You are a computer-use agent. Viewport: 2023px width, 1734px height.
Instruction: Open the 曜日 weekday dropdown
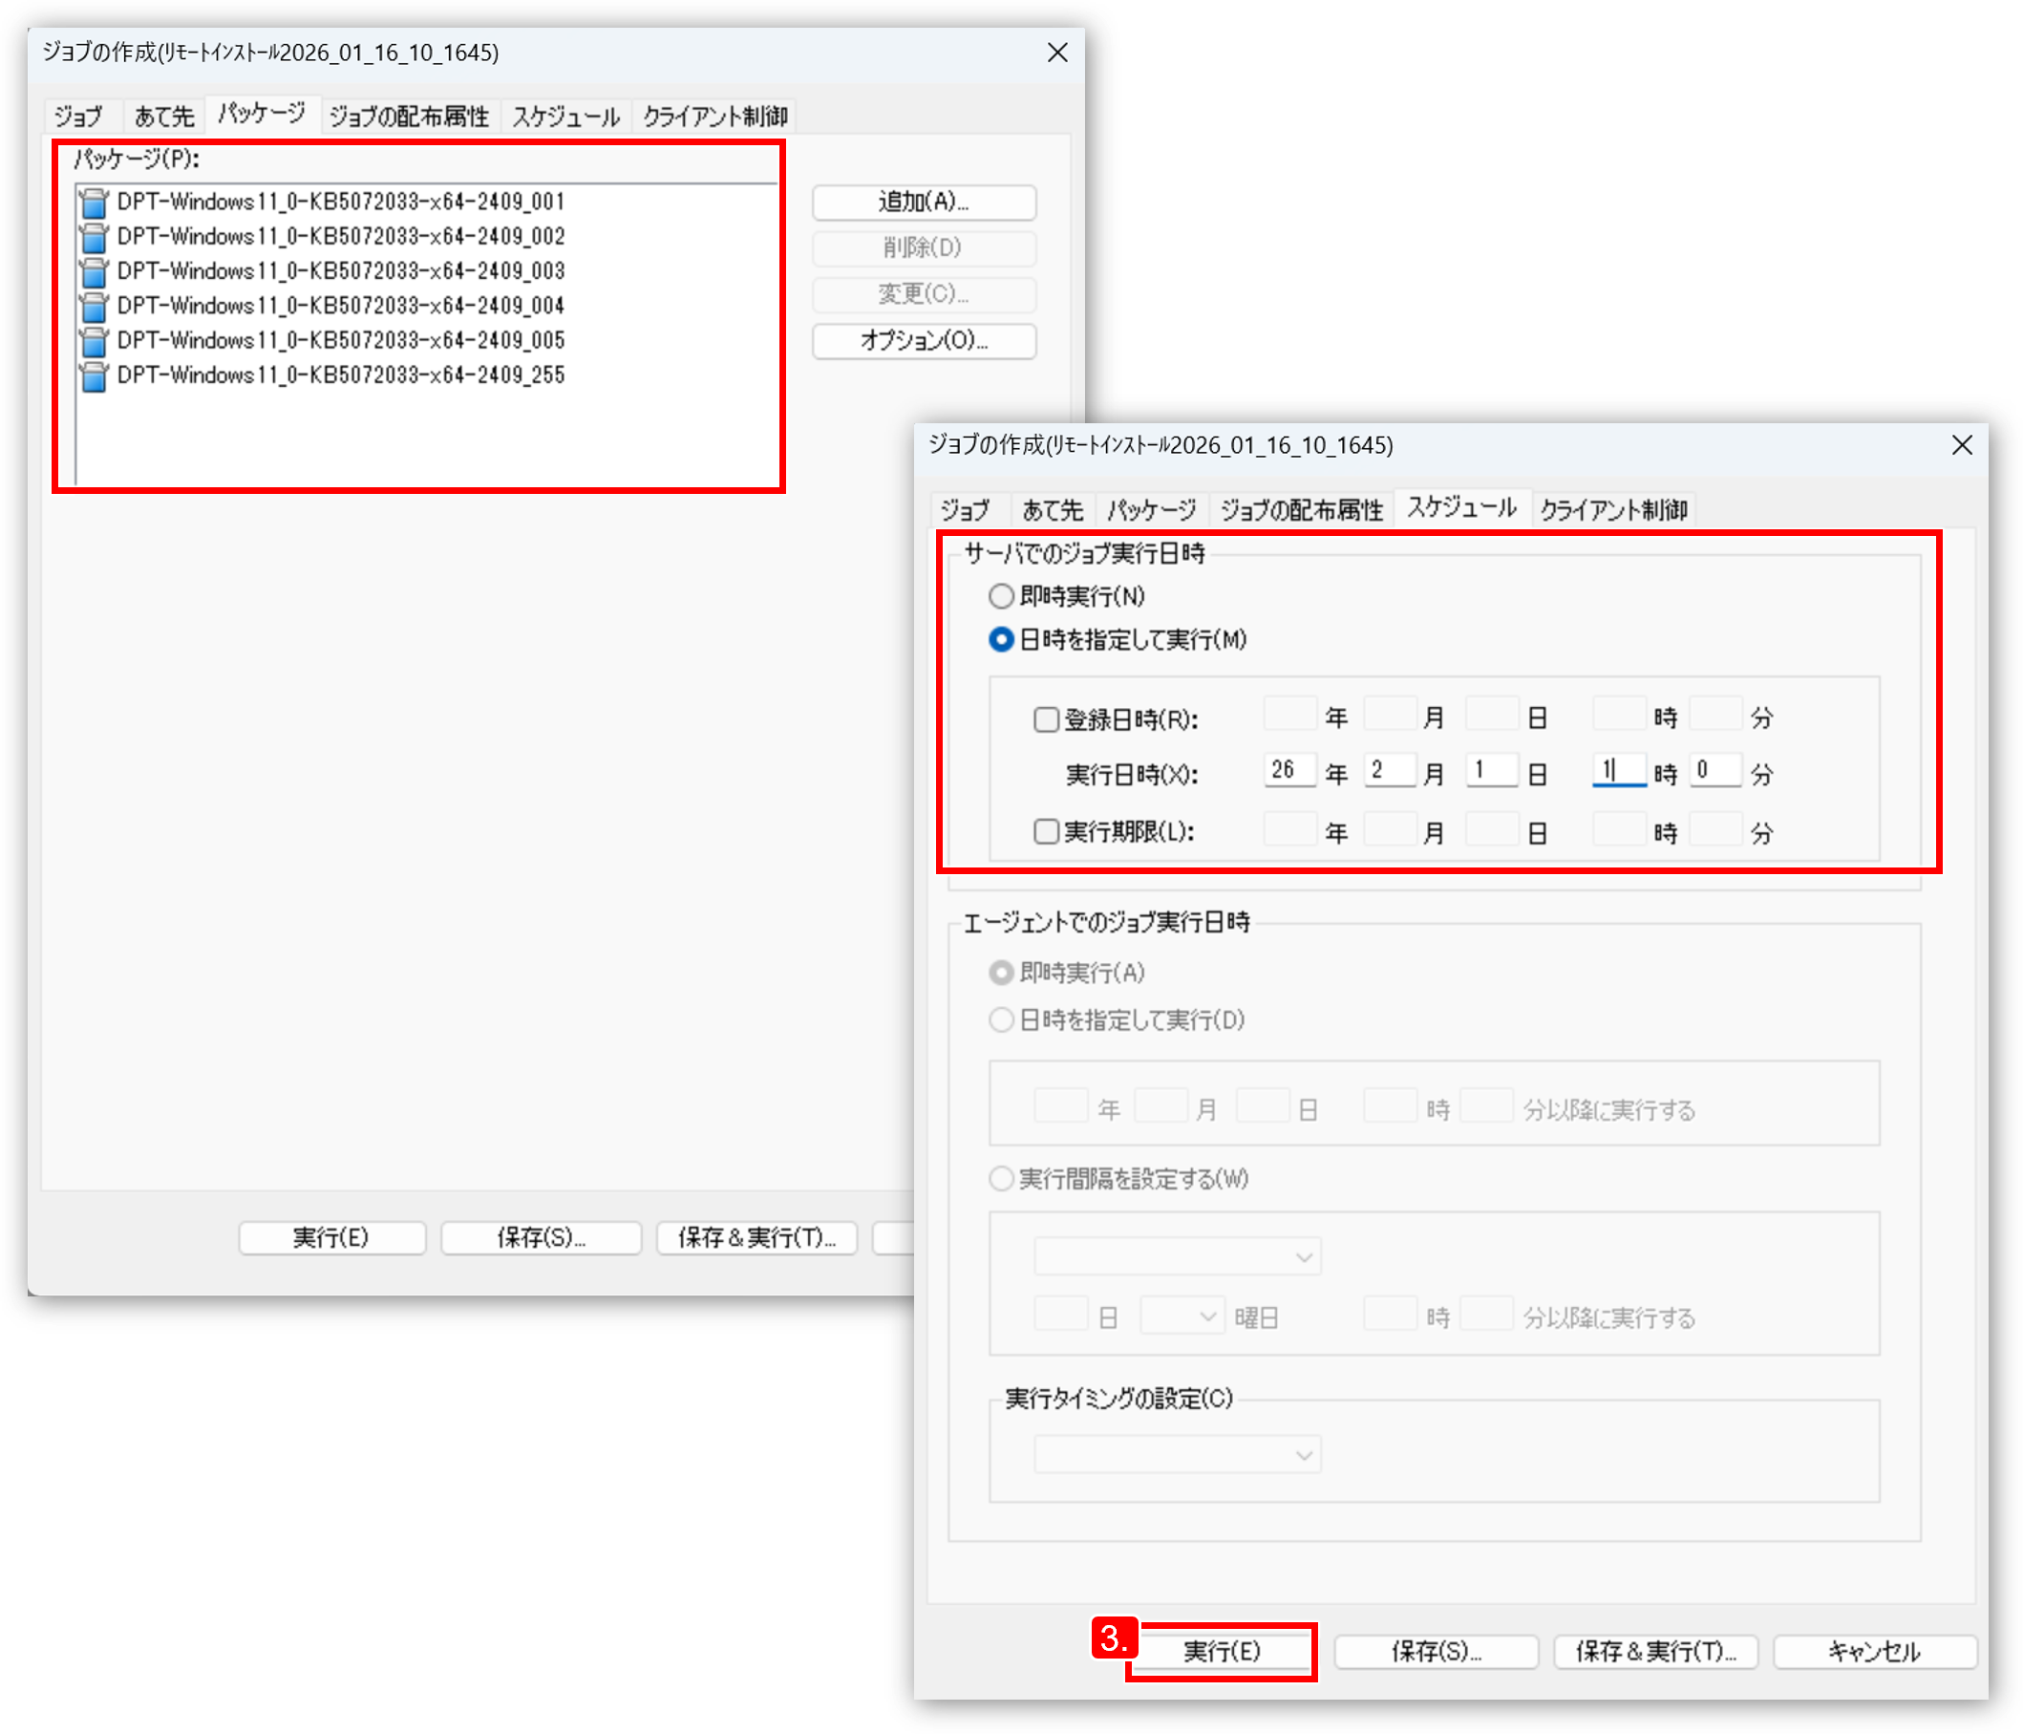pyautogui.click(x=1182, y=1317)
